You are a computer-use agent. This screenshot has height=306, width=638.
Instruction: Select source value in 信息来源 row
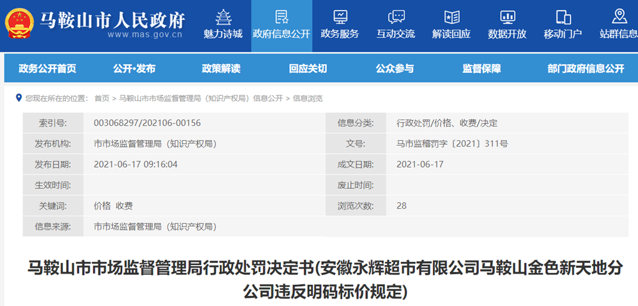click(155, 227)
